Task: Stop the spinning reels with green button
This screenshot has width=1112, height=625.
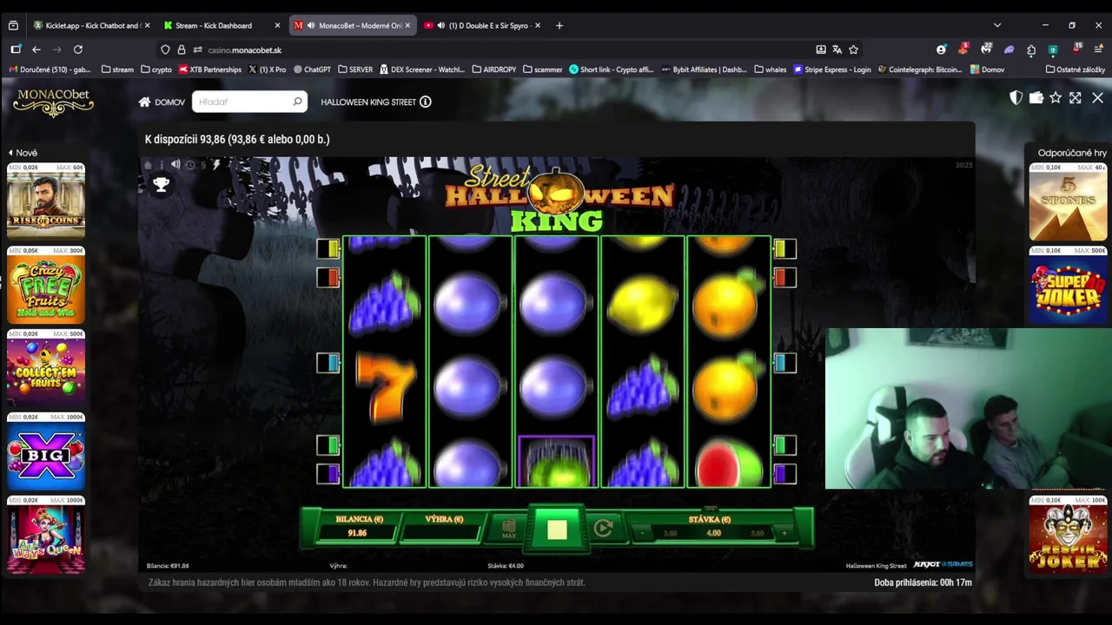Action: pyautogui.click(x=557, y=530)
